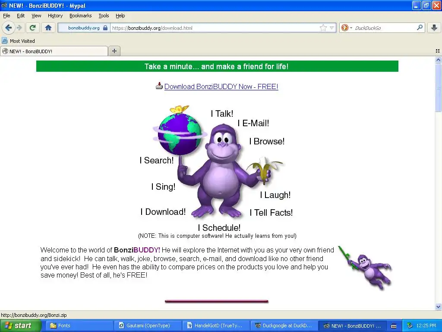Click the "I Schedule!" text

[219, 227]
